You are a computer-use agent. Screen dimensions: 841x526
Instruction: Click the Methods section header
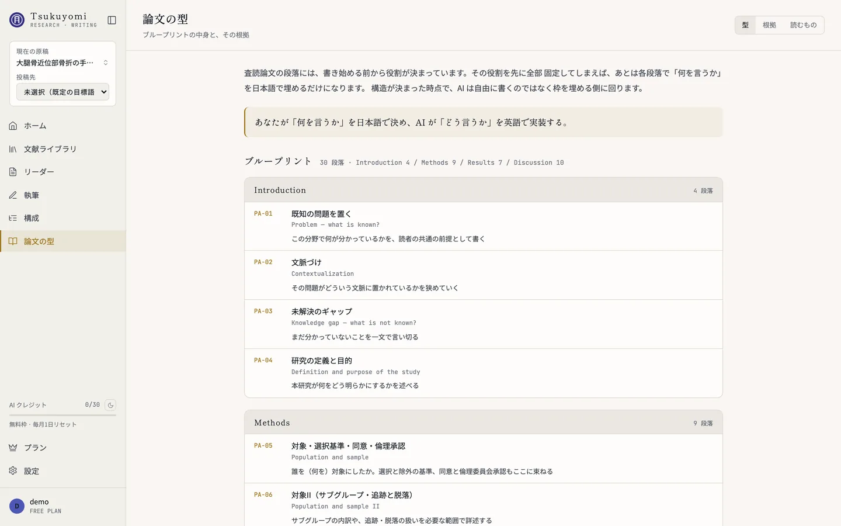[x=484, y=423]
